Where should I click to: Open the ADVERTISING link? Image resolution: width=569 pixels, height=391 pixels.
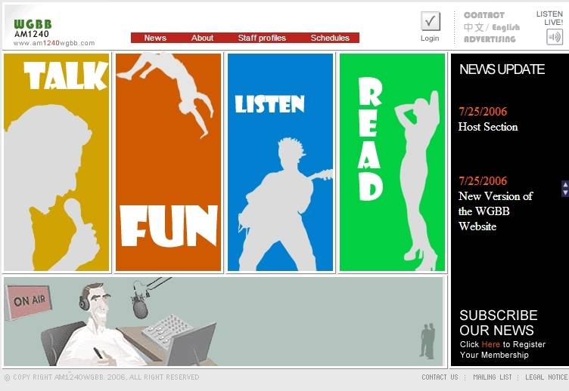click(x=489, y=39)
